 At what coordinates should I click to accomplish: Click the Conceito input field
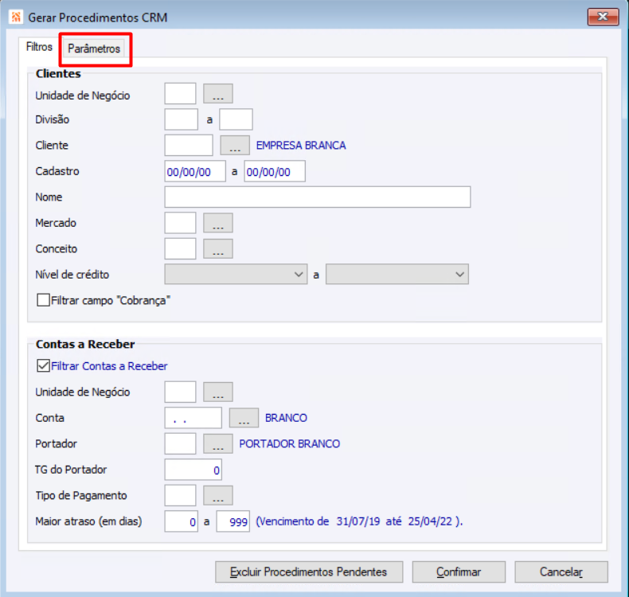pyautogui.click(x=180, y=248)
